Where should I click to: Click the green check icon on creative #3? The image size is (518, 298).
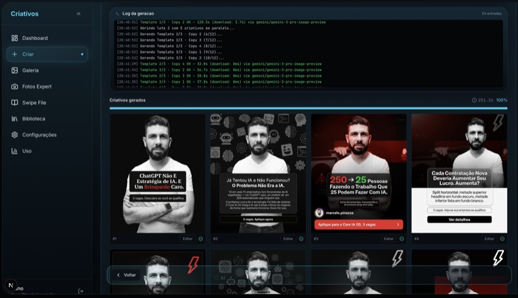(x=401, y=239)
